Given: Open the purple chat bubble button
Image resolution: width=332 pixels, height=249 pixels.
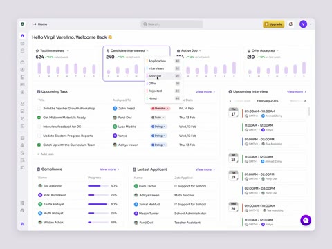Looking at the screenshot, I should point(306,221).
